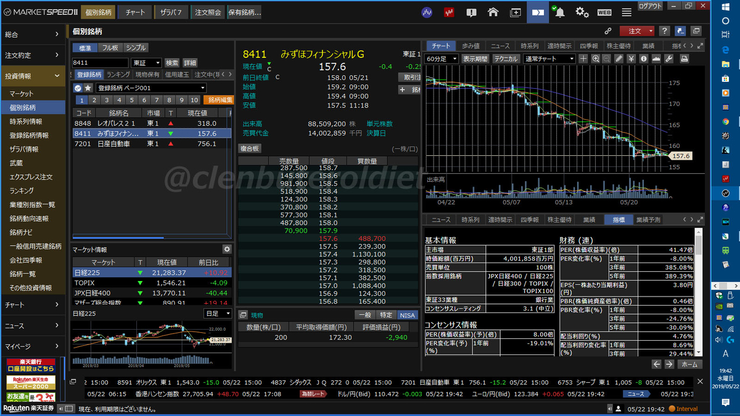Image resolution: width=740 pixels, height=416 pixels.
Task: Select 日産自動車 row in watchlist
Action: coord(152,144)
